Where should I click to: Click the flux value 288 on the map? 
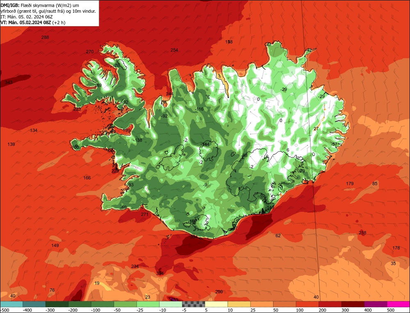pos(45,37)
